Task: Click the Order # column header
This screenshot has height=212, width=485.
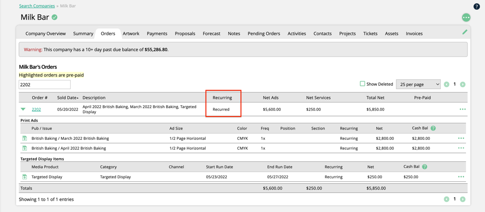Action: [x=39, y=97]
